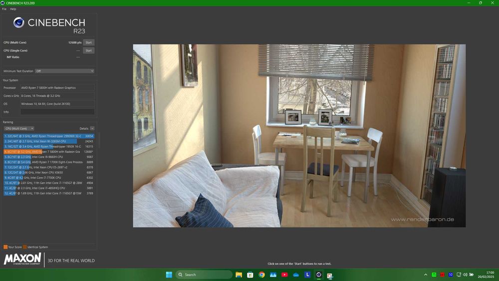Click the Cinebench taskbar icon

click(x=319, y=275)
